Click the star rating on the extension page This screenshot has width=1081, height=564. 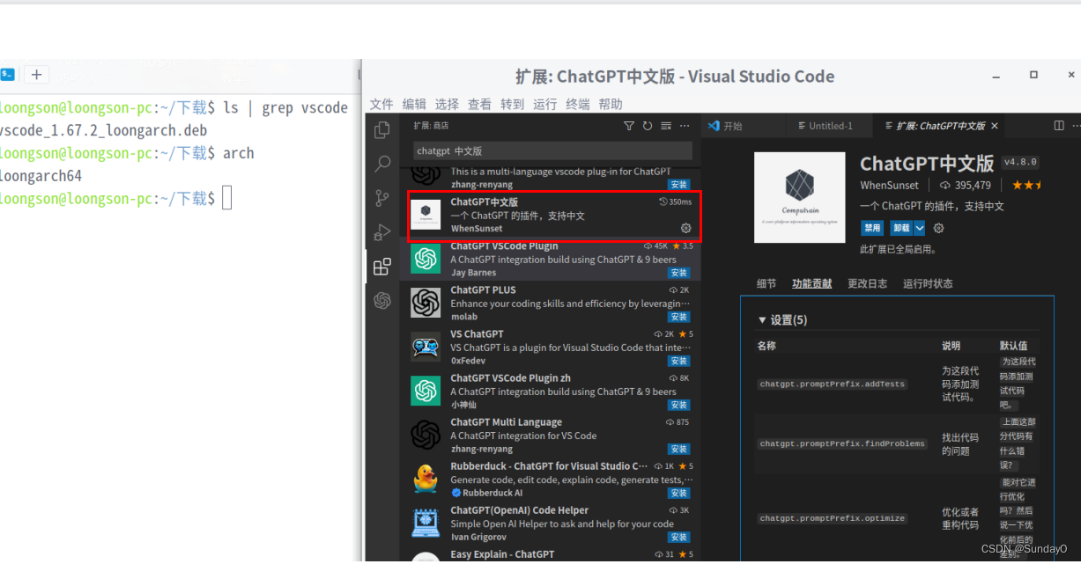pos(1026,185)
